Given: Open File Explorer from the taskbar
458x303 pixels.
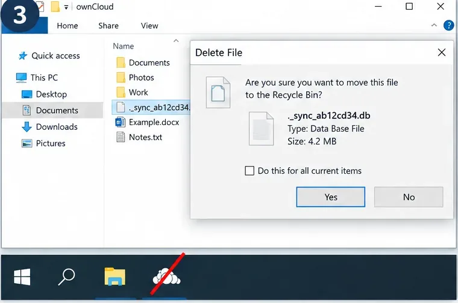Looking at the screenshot, I should (x=115, y=277).
